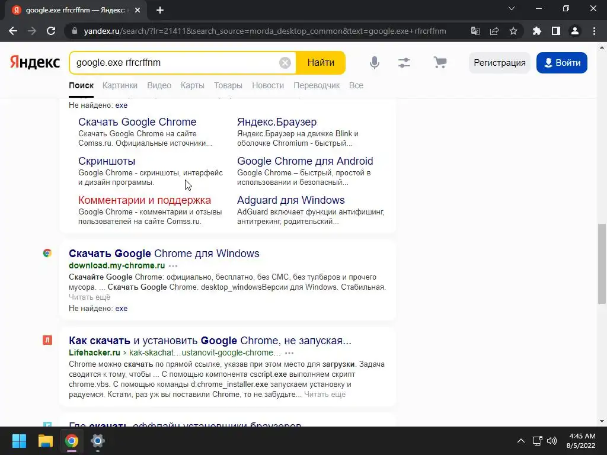The width and height of the screenshot is (607, 455).
Task: Clear the search query text
Action: (x=285, y=63)
